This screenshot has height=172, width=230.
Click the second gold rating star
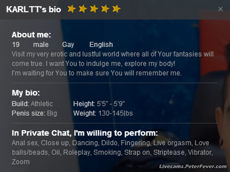coord(82,9)
